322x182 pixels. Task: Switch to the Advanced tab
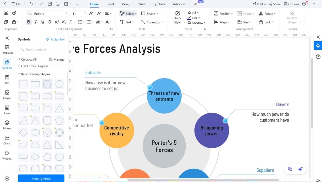pos(179,4)
